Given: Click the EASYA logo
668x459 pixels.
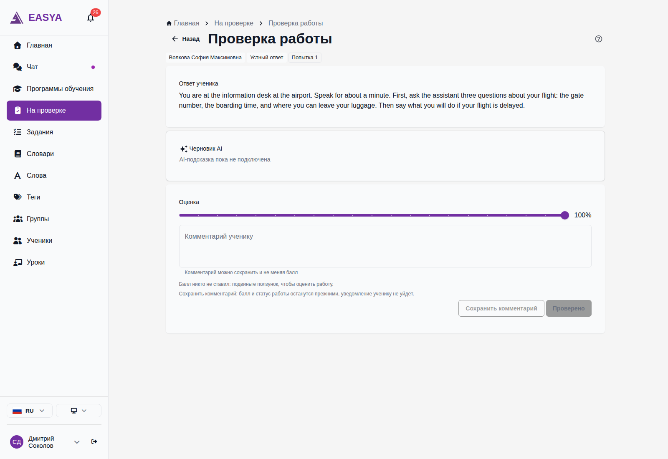Looking at the screenshot, I should [36, 18].
